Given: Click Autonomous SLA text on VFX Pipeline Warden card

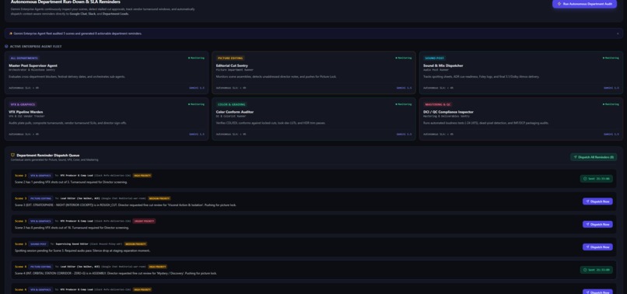Looking at the screenshot, I should [24, 135].
